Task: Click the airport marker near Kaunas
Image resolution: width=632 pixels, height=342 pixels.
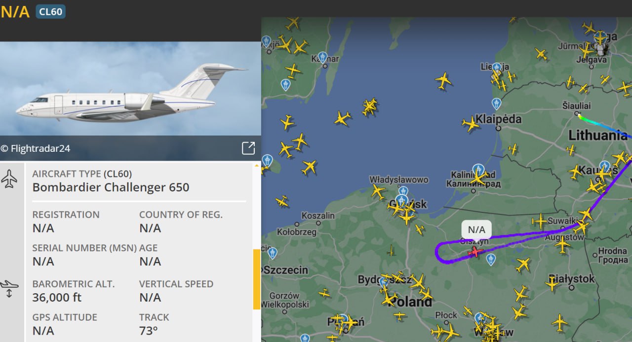Action: click(x=605, y=167)
